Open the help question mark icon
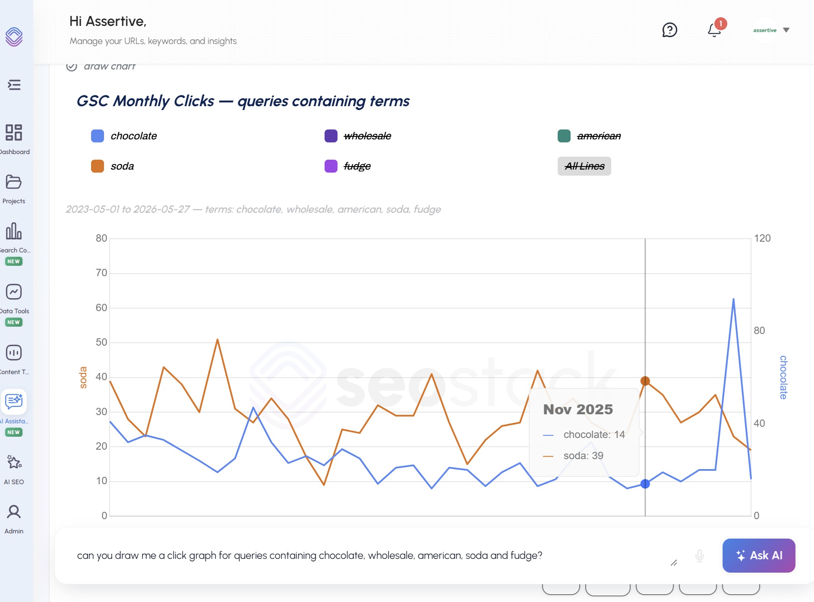814x602 pixels. (x=670, y=30)
